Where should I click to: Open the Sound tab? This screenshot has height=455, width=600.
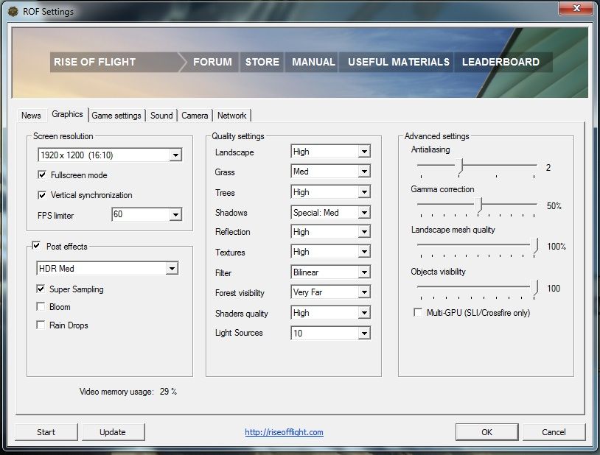pos(161,115)
